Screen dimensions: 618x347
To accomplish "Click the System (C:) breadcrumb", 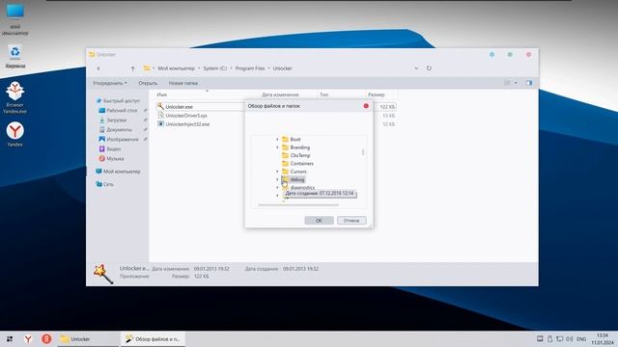I will point(214,68).
